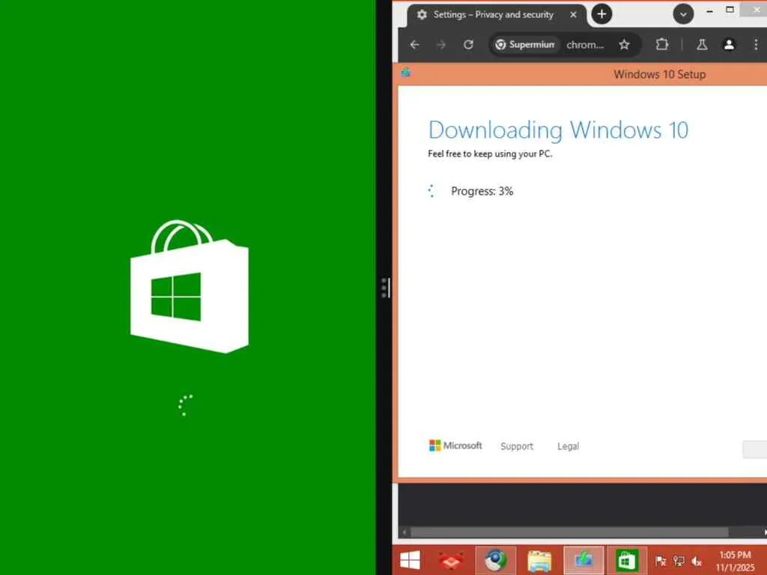Open Action Center flag tray icon
This screenshot has height=575, width=767.
661,561
